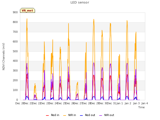
Task: Click the Dec 20 x-axis date label
Action: pyautogui.click(x=19, y=103)
